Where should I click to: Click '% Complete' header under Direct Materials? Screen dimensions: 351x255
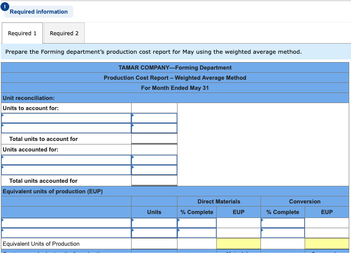click(197, 212)
